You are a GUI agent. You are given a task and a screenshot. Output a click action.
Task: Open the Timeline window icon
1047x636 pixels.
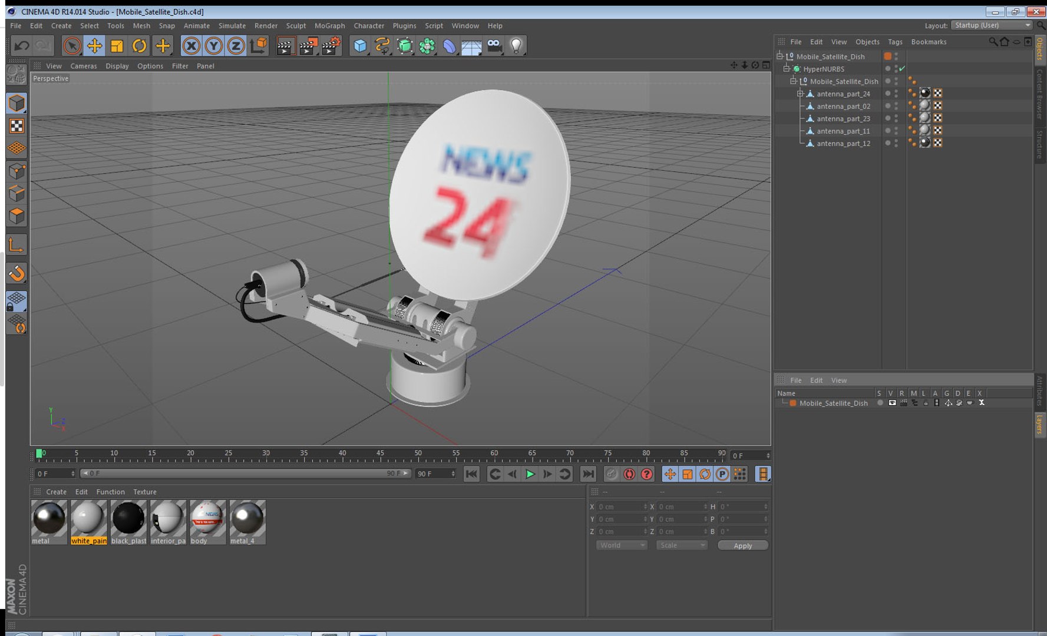pos(763,474)
